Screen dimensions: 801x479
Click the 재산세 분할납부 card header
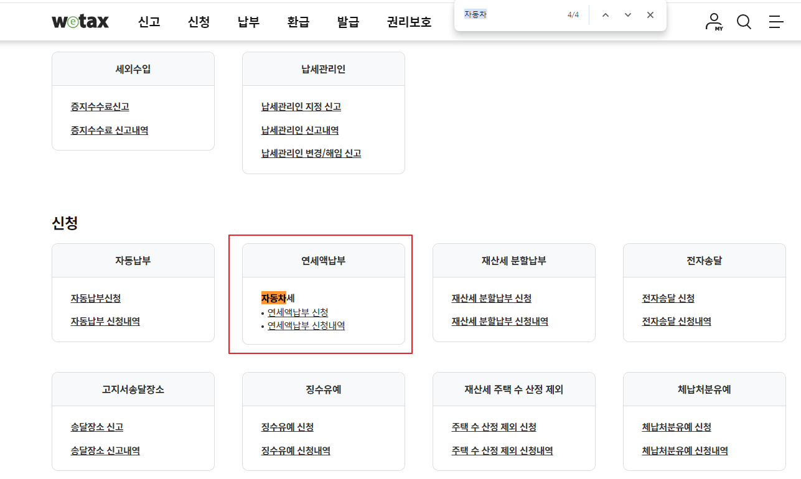click(x=514, y=261)
